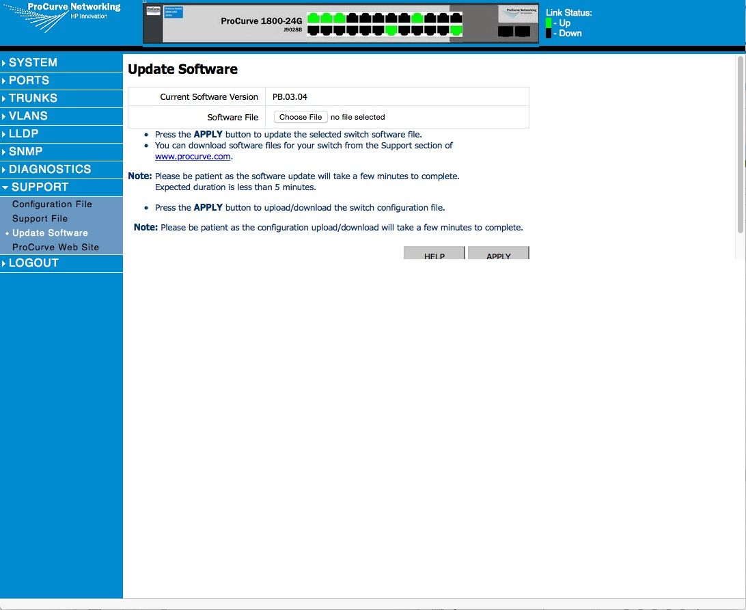Click the 'ProCurve 1800-24G' model name
This screenshot has height=610, width=746.
tap(261, 21)
